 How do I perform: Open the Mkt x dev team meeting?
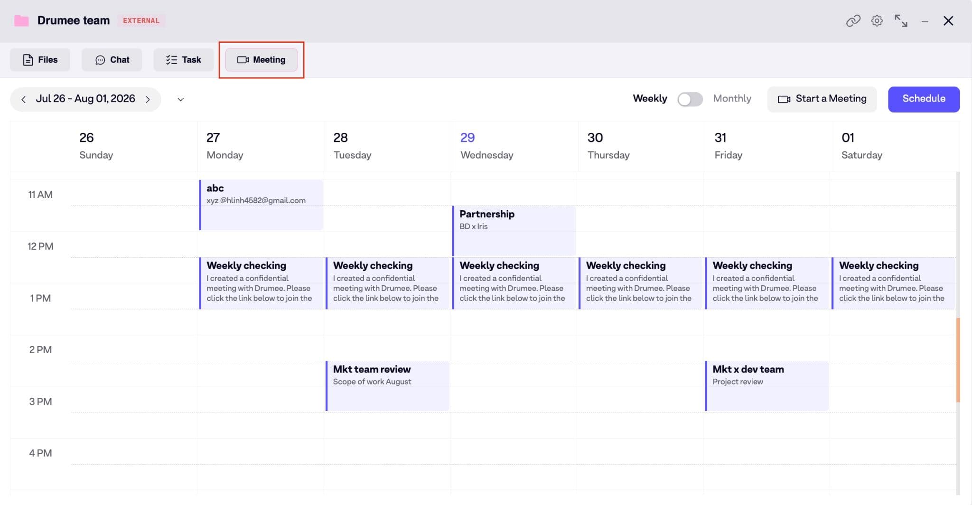767,386
